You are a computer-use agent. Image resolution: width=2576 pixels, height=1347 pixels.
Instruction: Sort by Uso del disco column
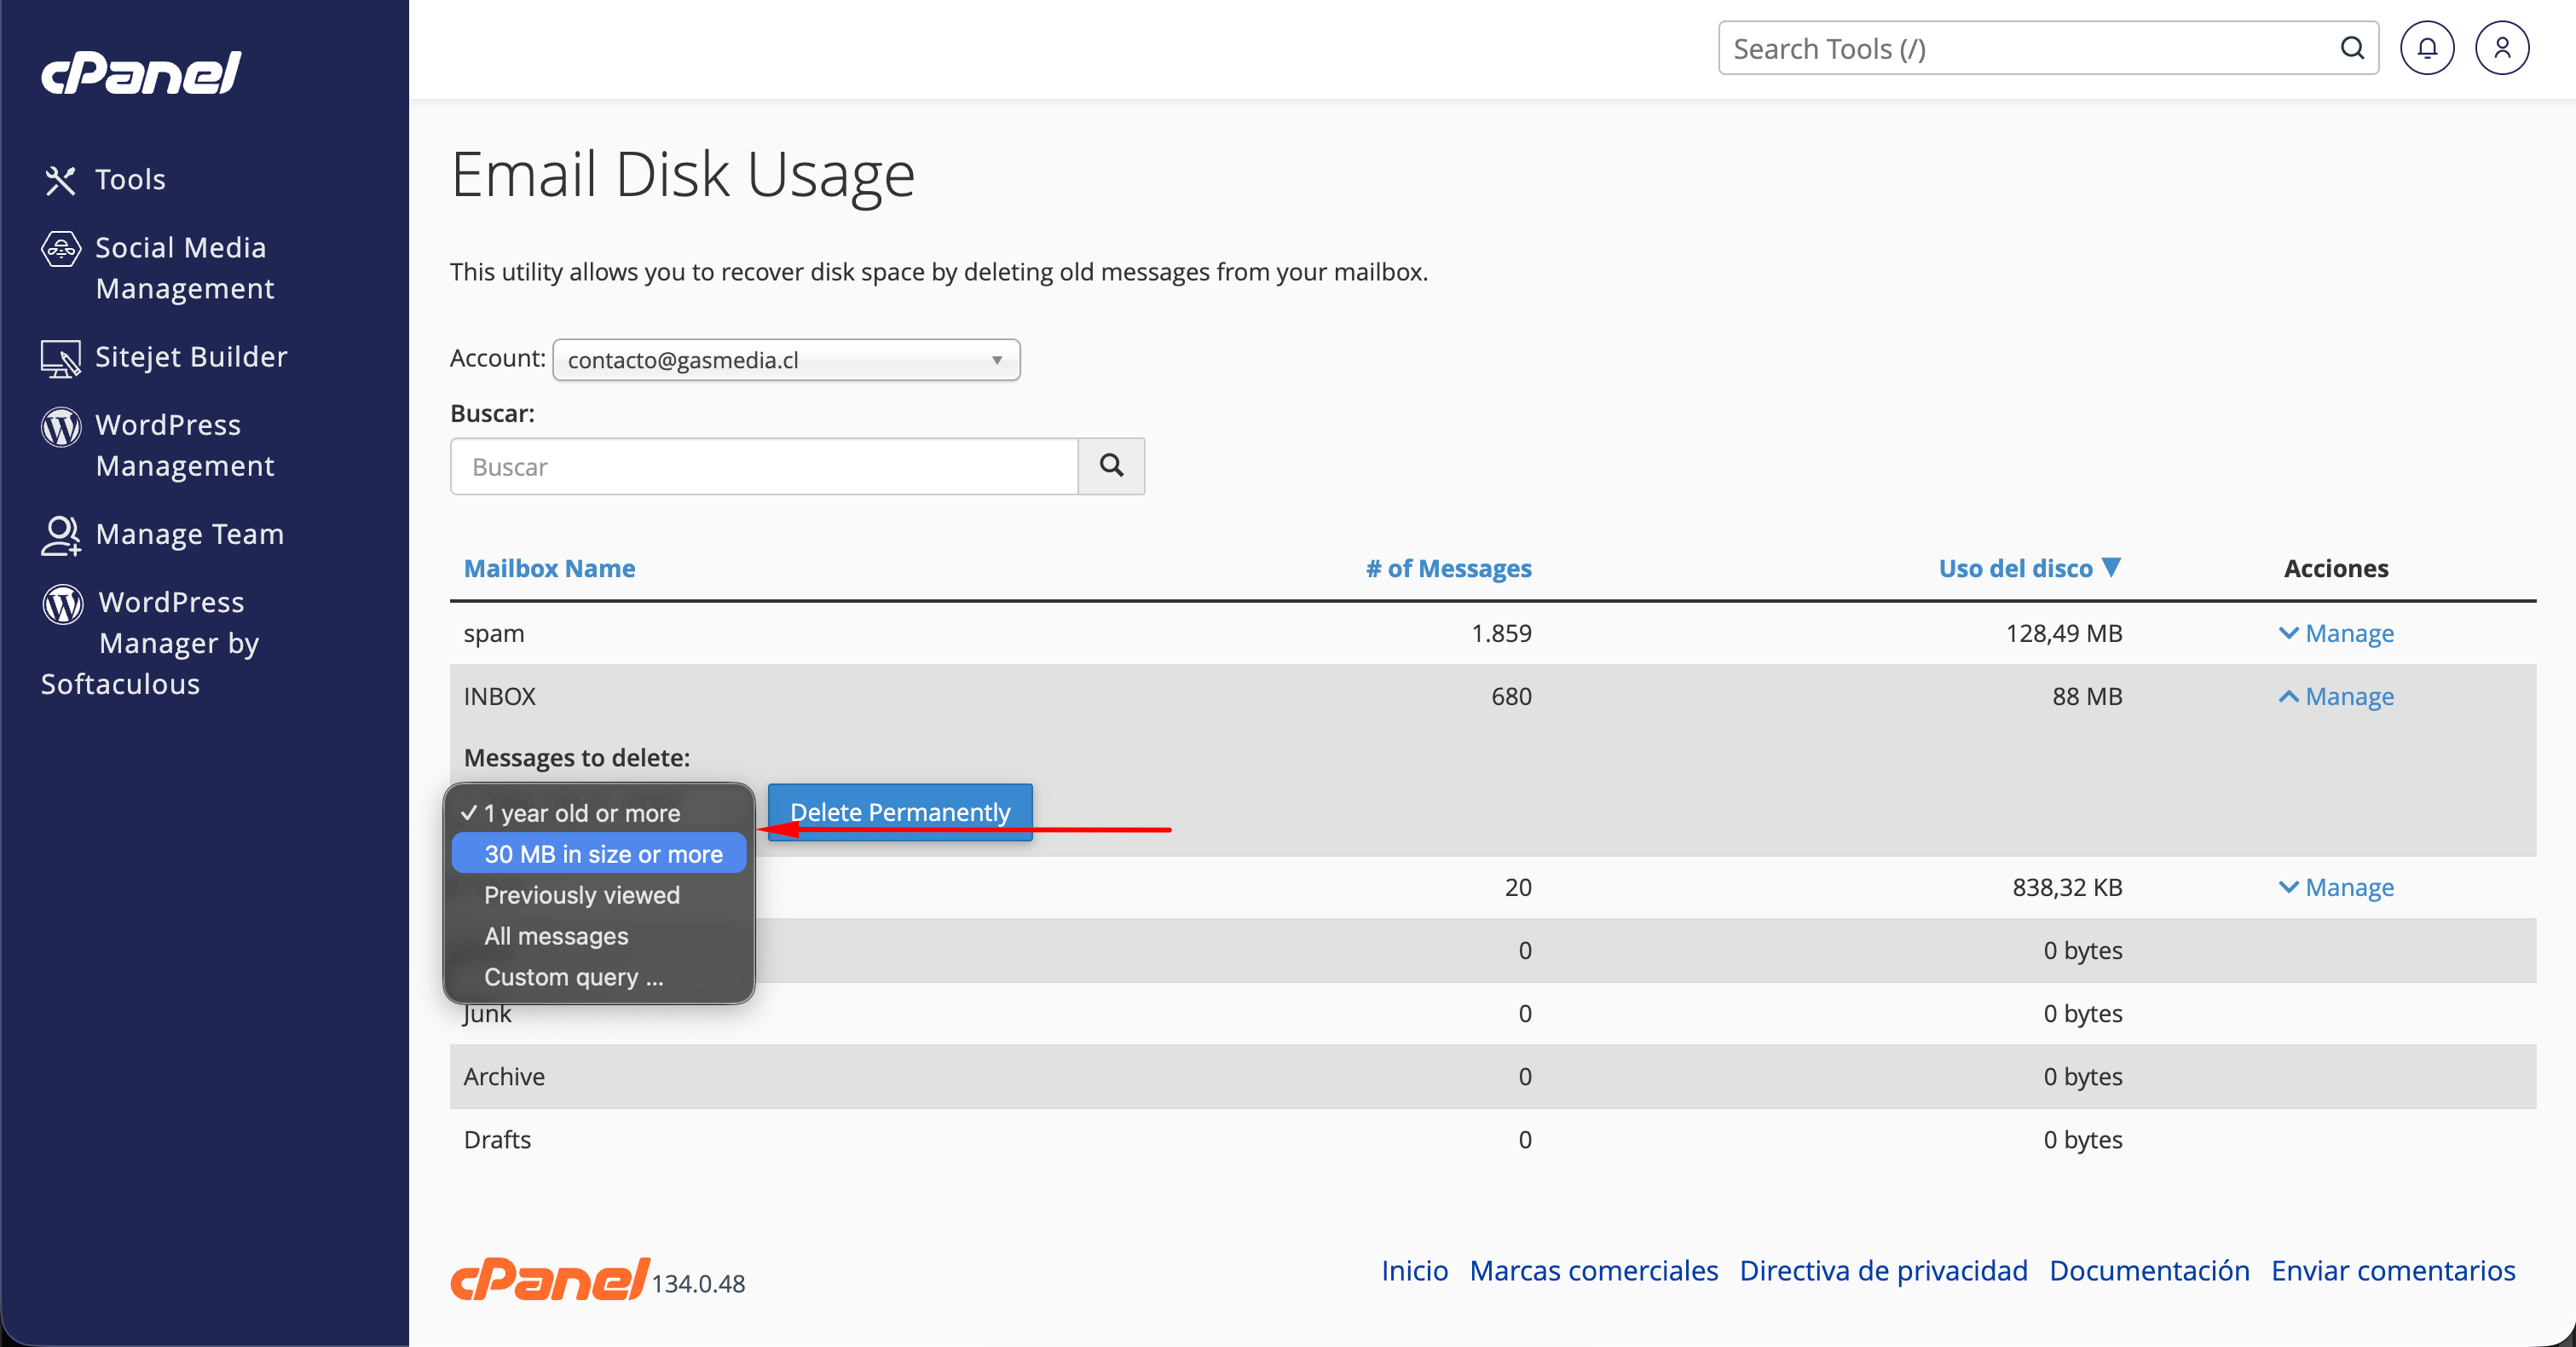tap(2015, 568)
